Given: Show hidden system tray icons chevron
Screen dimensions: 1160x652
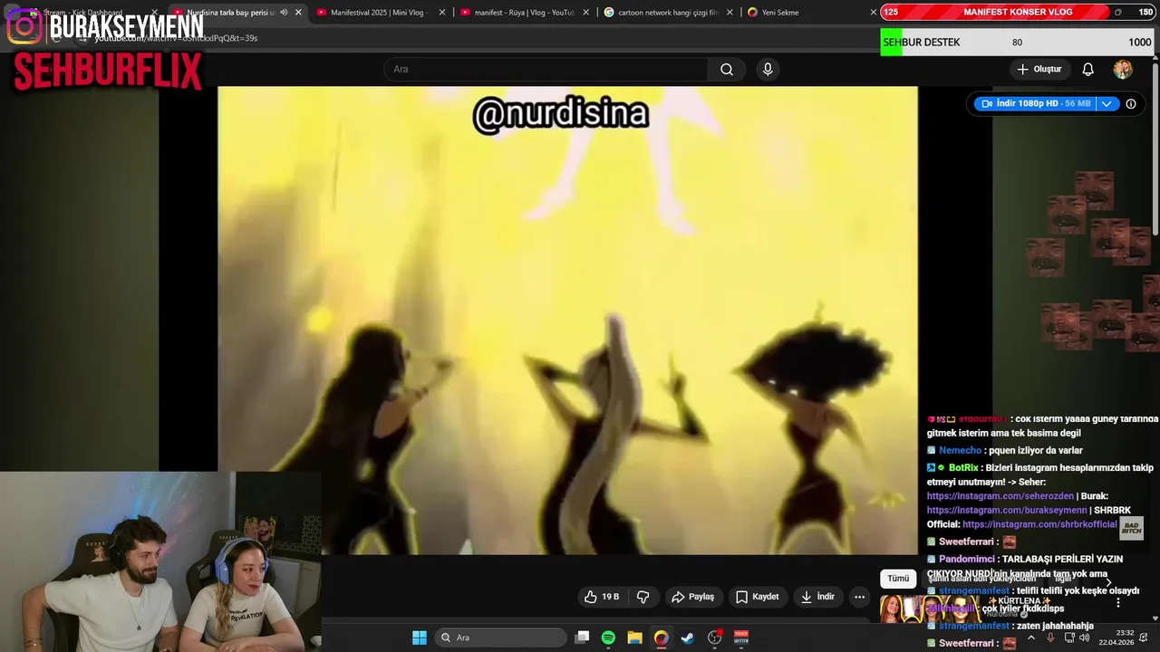Looking at the screenshot, I should coord(1030,638).
